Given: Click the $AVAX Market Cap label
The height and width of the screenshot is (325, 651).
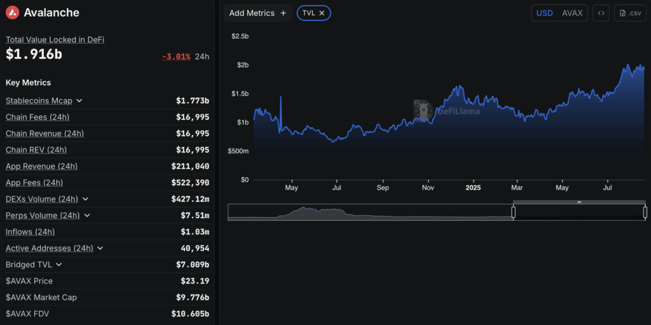Looking at the screenshot, I should pyautogui.click(x=41, y=298).
